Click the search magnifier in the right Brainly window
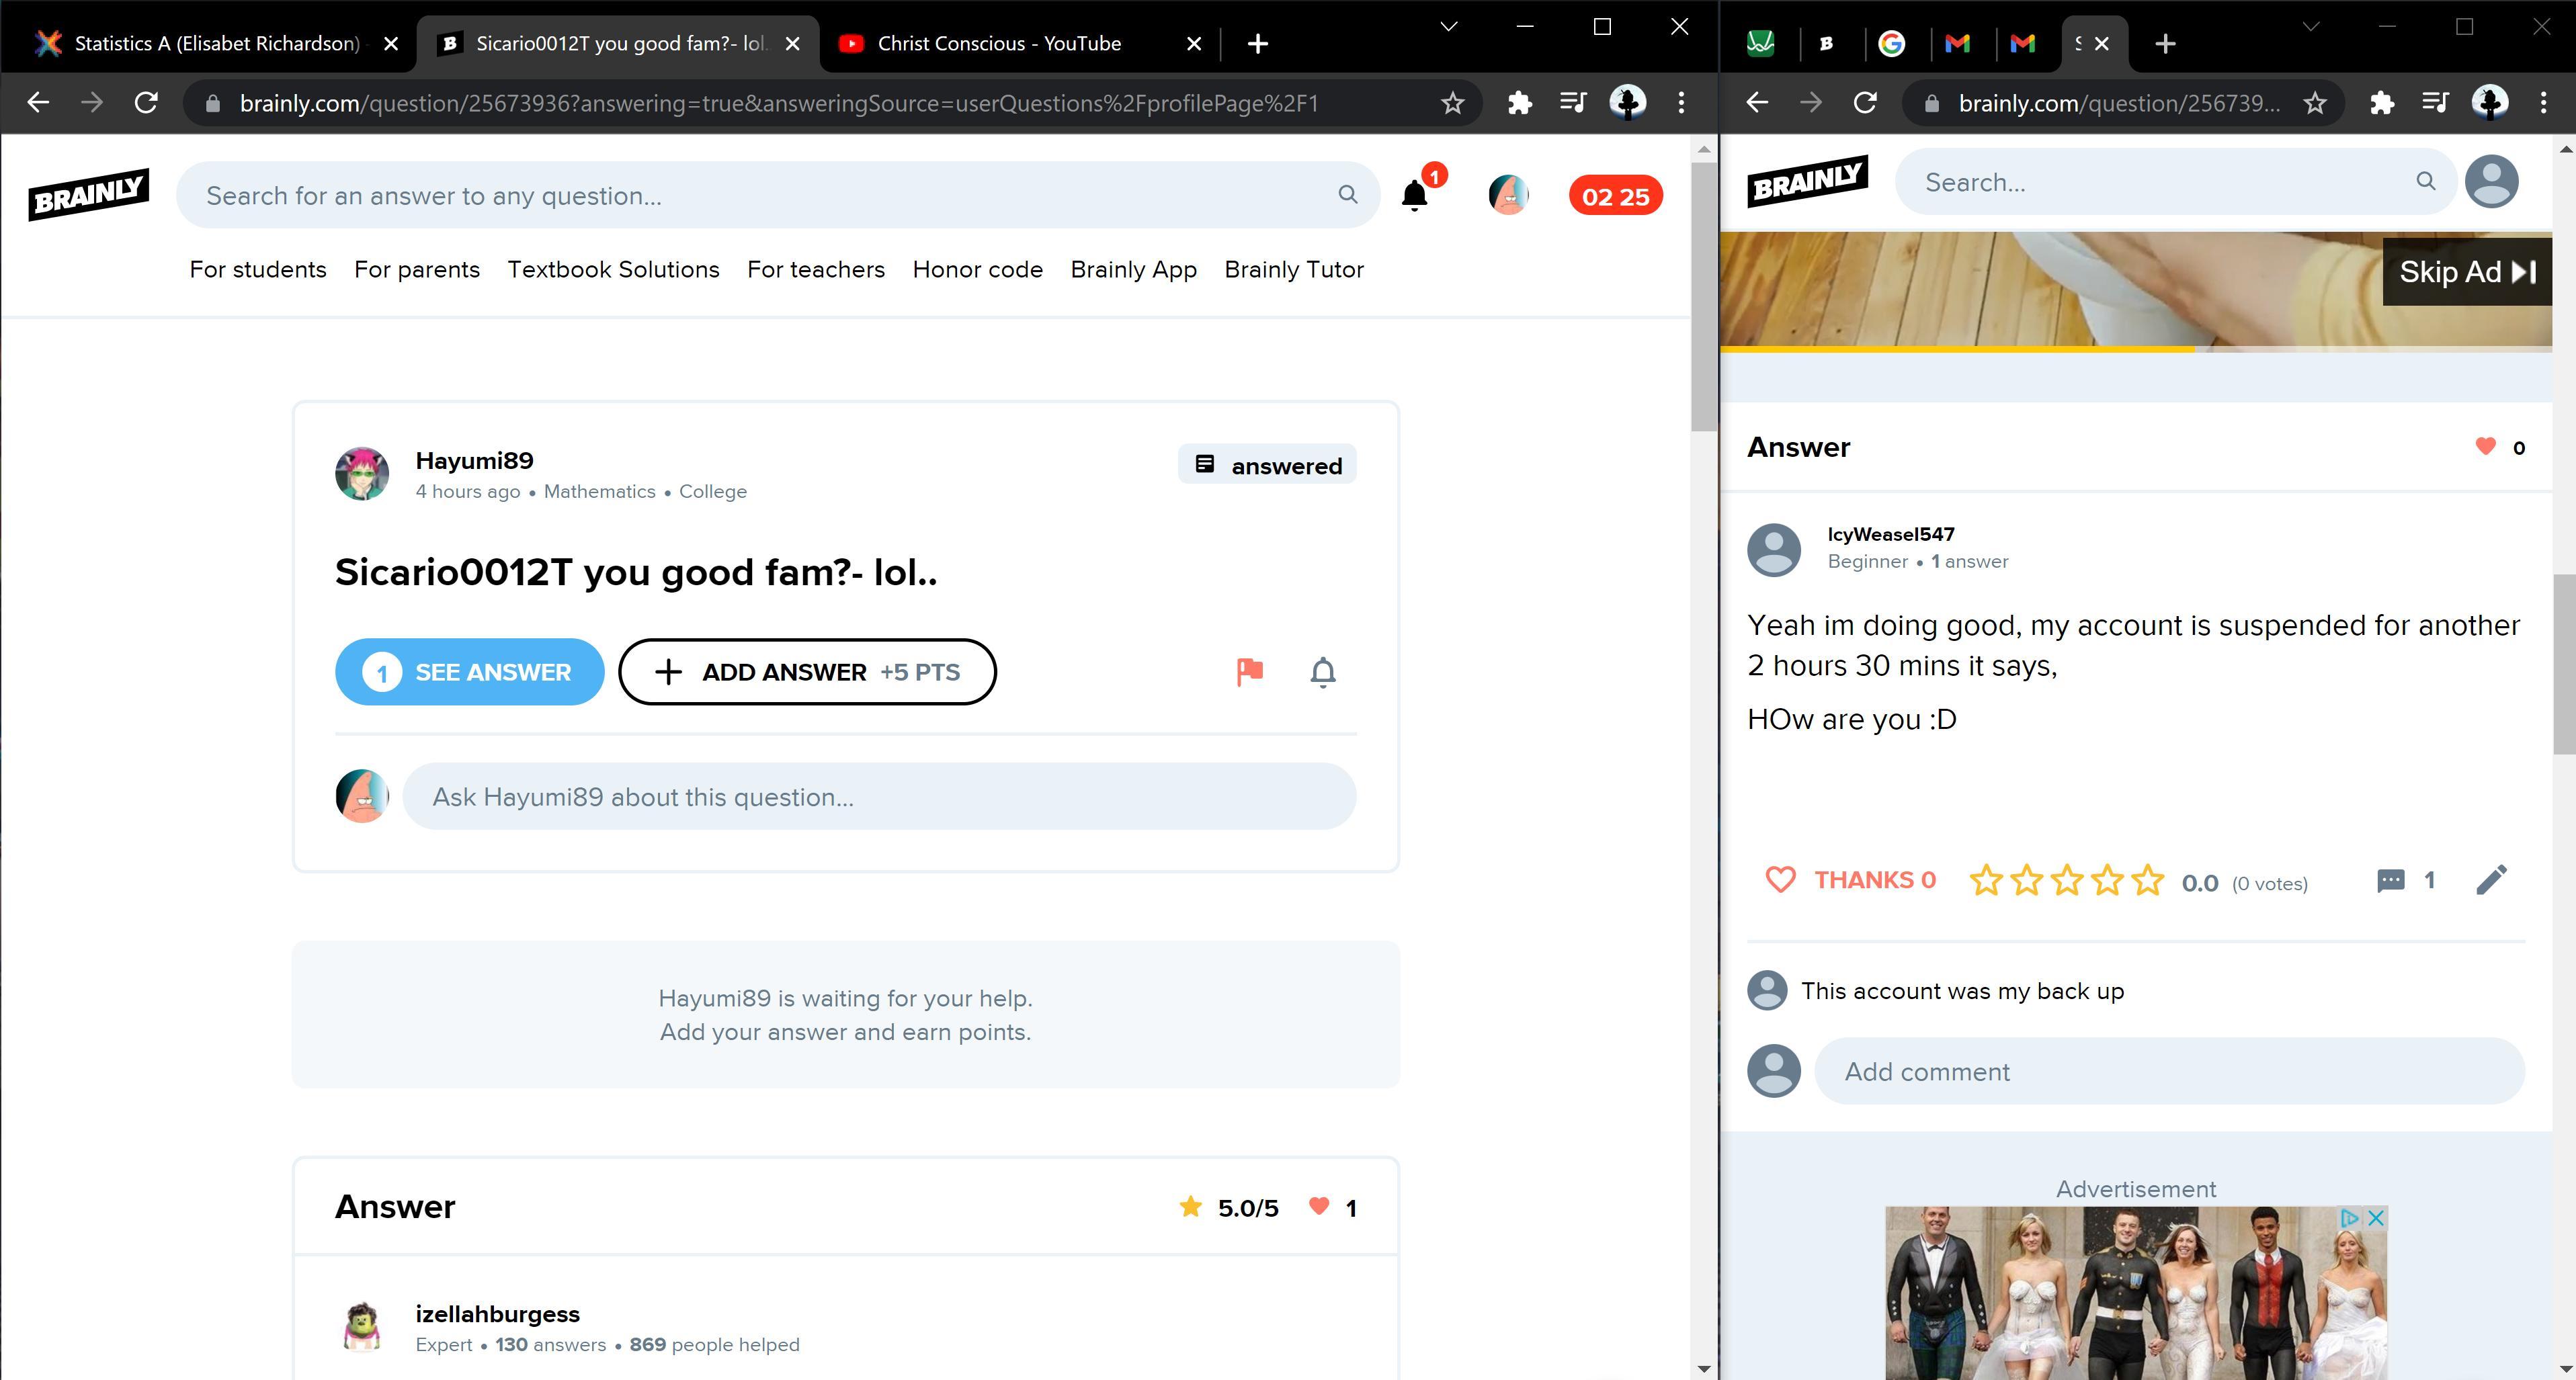2576x1380 pixels. pos(2425,181)
